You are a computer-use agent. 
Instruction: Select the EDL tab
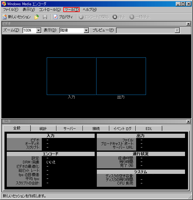[149, 129]
